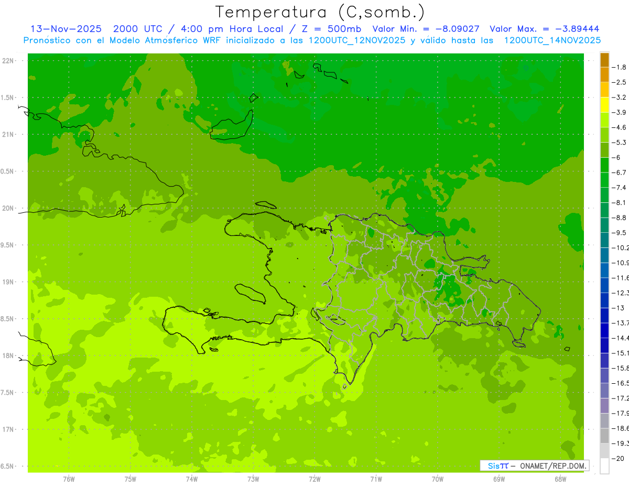Click the 'Temperatura (C,somb.)' chart title
The width and height of the screenshot is (629, 486).
click(x=320, y=13)
